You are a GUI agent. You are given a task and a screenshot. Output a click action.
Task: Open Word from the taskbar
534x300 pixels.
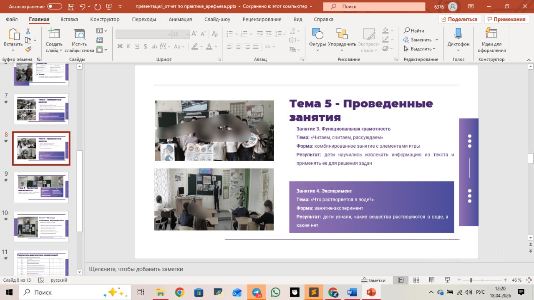click(x=352, y=292)
